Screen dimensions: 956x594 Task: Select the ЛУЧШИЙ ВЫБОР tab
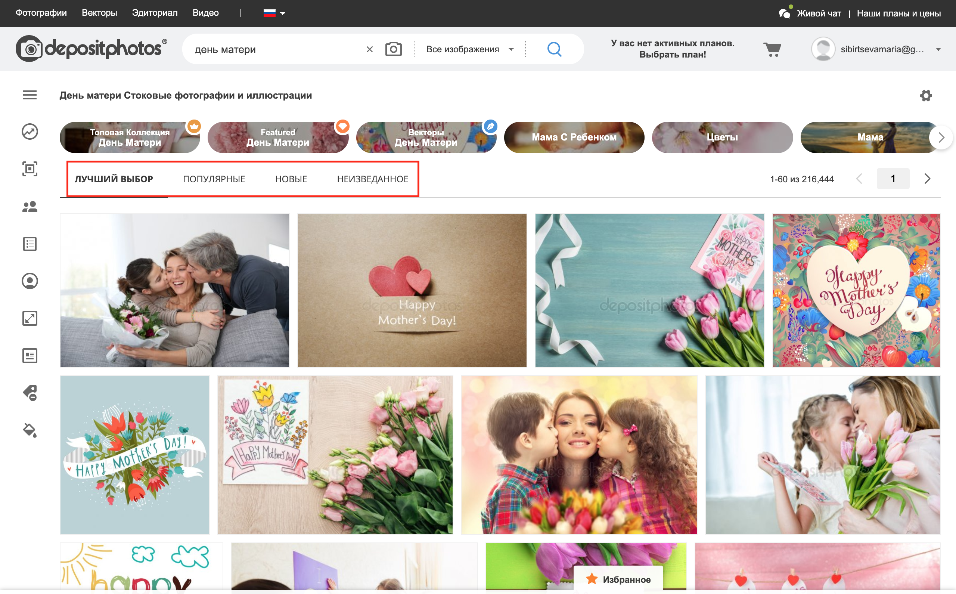114,179
